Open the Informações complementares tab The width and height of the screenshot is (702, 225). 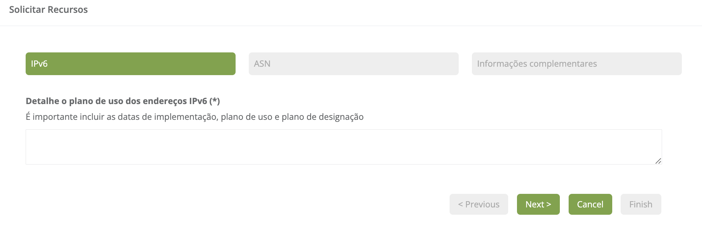(577, 64)
